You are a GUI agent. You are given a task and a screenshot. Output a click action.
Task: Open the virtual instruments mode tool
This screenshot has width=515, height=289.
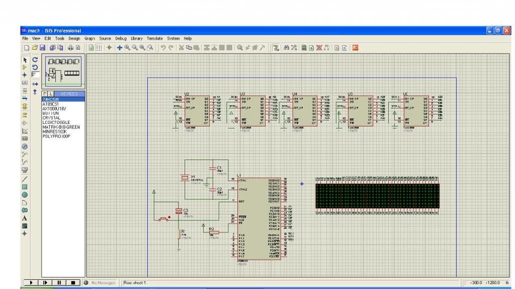point(25,170)
